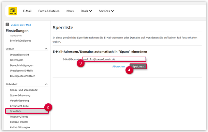Click the heading about automatic "Spam" sorting
Screen dimensions: 208x132
100,52
